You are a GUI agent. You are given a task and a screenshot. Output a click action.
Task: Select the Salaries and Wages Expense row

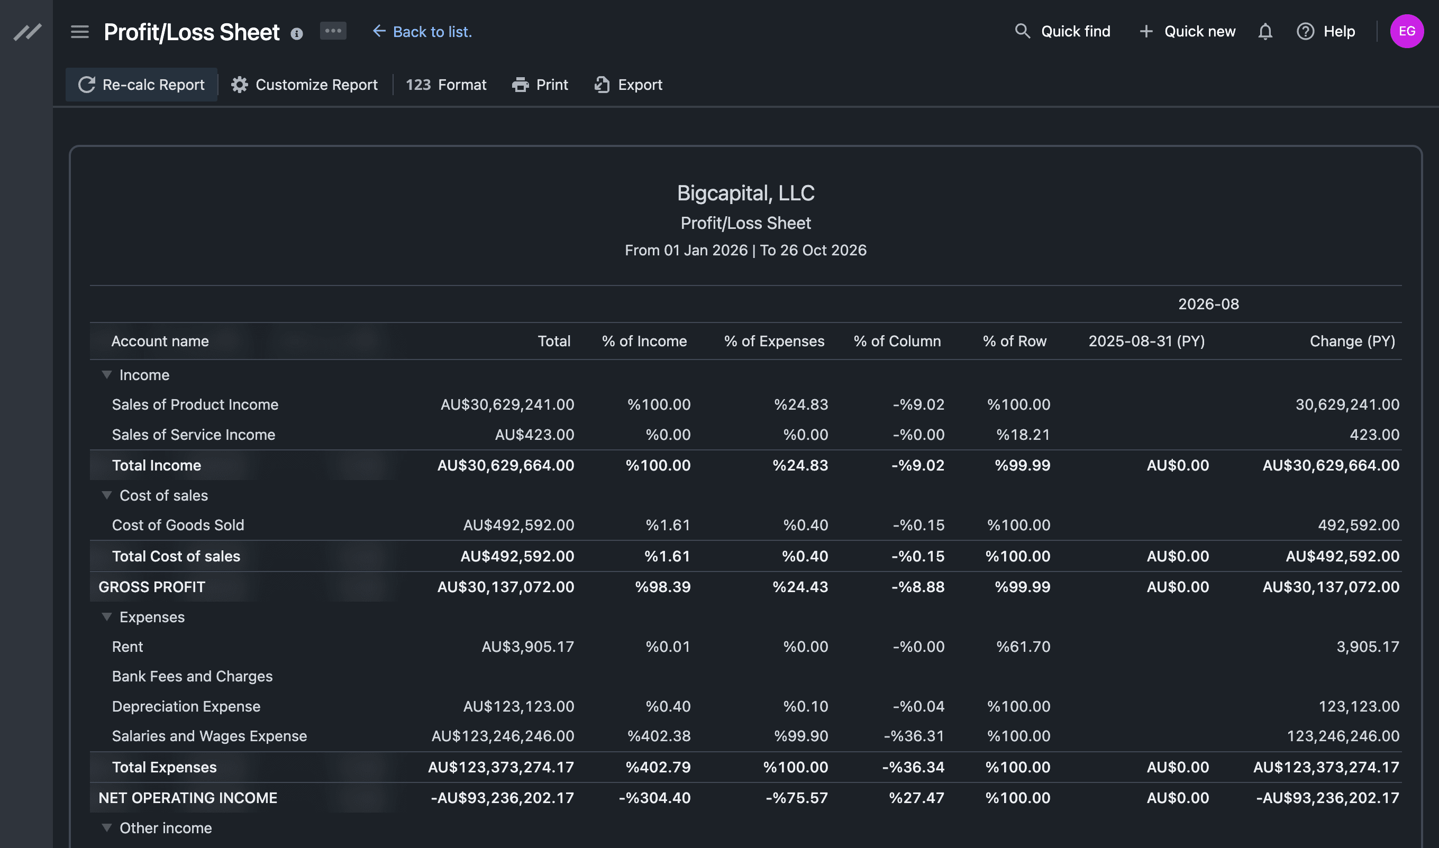[x=745, y=736]
